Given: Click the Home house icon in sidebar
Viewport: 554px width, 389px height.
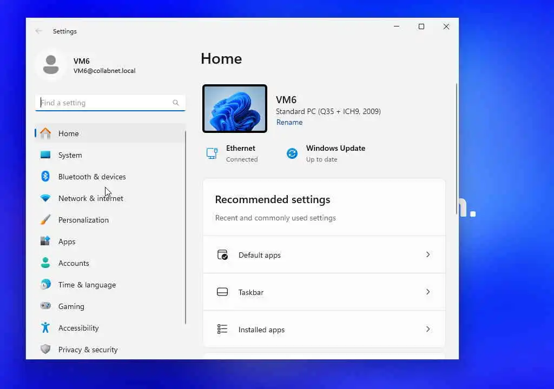Looking at the screenshot, I should [x=45, y=133].
